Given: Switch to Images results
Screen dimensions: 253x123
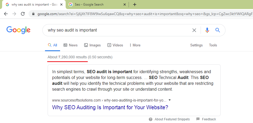Looking at the screenshot, I should coord(92,45).
